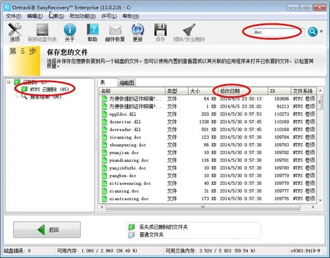Select file xianxing.doc
This screenshot has height=258, width=330.
[x=124, y=191]
